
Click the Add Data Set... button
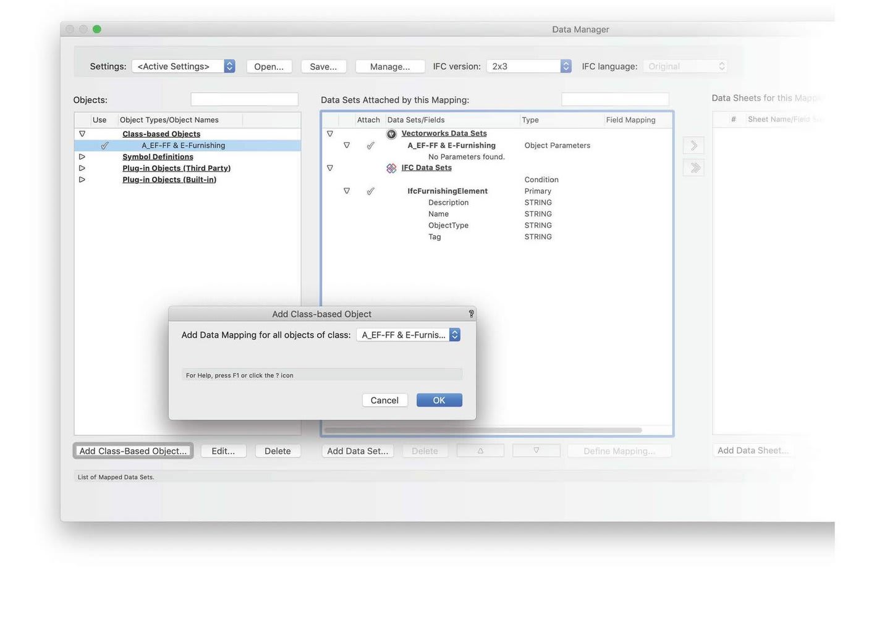[x=357, y=451]
